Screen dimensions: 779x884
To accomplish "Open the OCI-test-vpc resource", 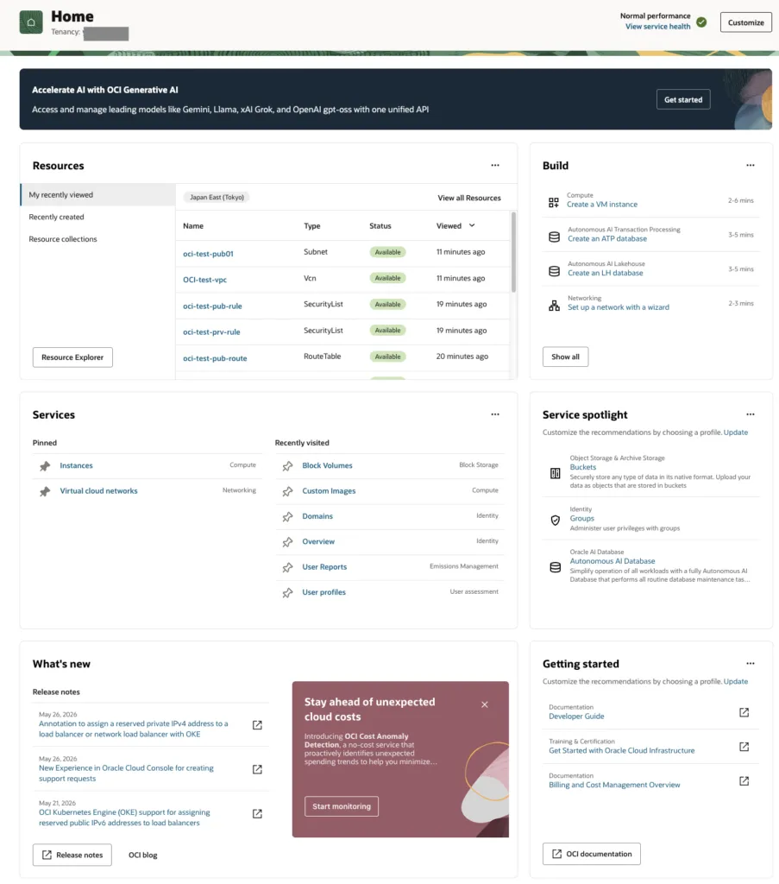I will click(205, 280).
